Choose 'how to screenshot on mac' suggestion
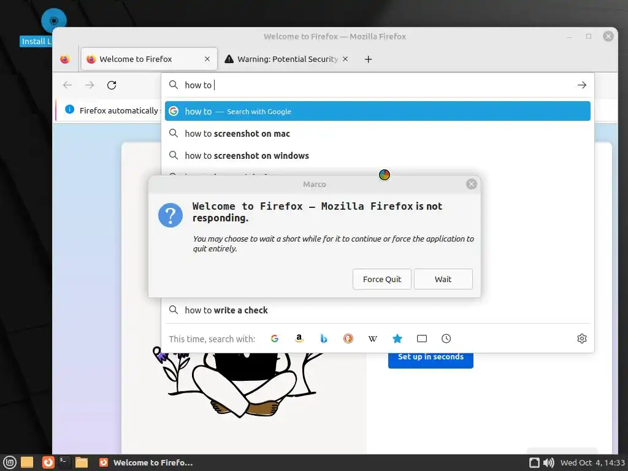 378,133
